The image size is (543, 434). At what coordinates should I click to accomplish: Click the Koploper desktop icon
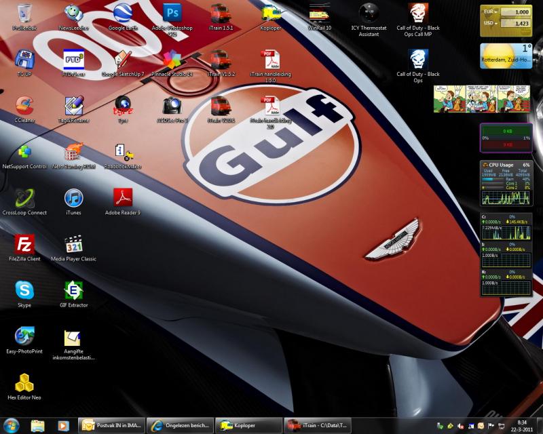click(x=270, y=16)
